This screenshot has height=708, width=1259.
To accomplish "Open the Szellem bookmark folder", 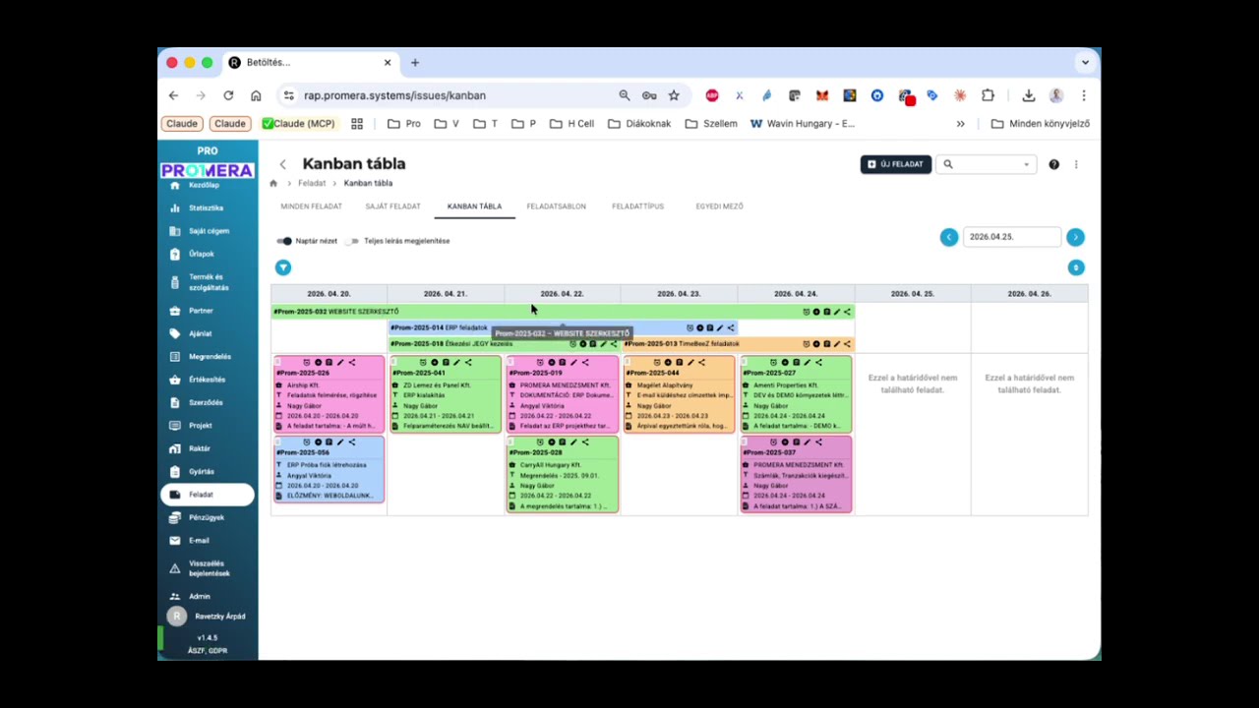I will pos(711,124).
